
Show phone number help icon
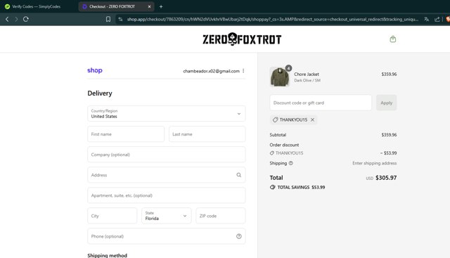click(x=239, y=236)
